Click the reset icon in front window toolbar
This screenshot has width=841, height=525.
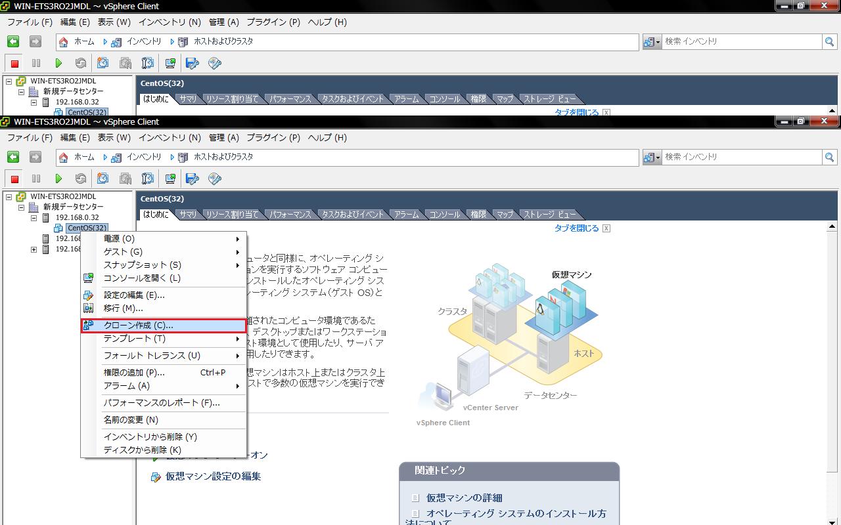[81, 178]
